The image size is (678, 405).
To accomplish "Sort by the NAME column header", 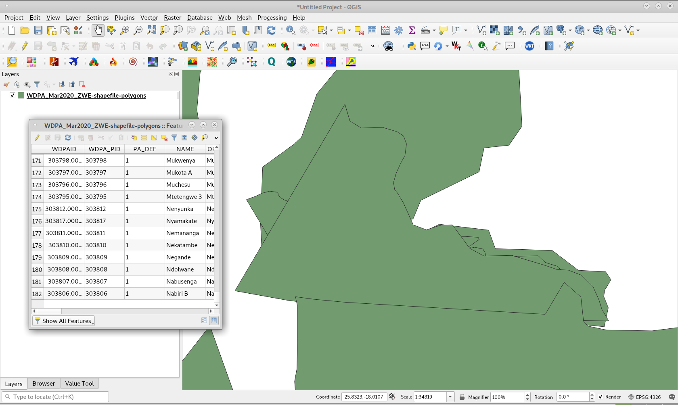I will [185, 149].
